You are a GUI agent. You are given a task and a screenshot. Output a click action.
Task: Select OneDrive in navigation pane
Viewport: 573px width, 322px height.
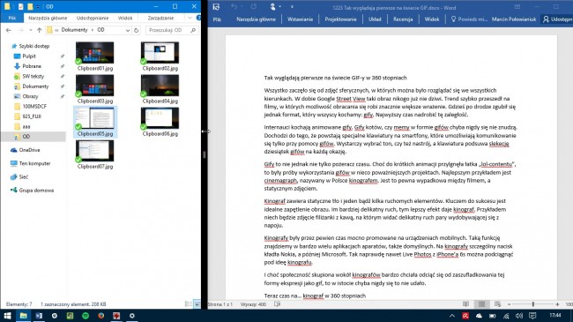[x=29, y=150]
